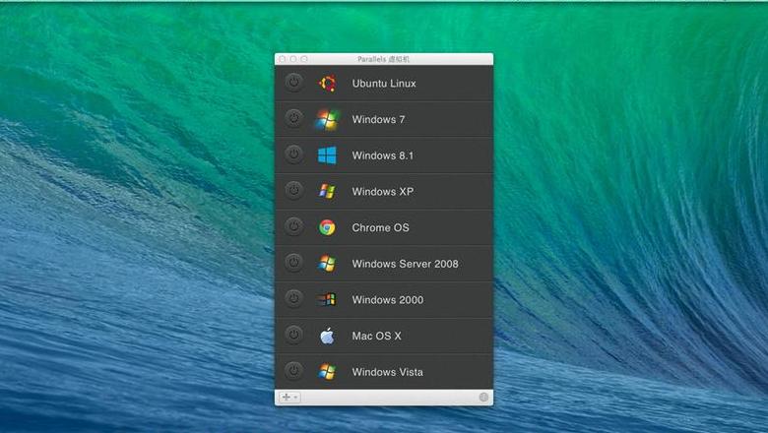Click the Chrome OS logo icon

(327, 227)
